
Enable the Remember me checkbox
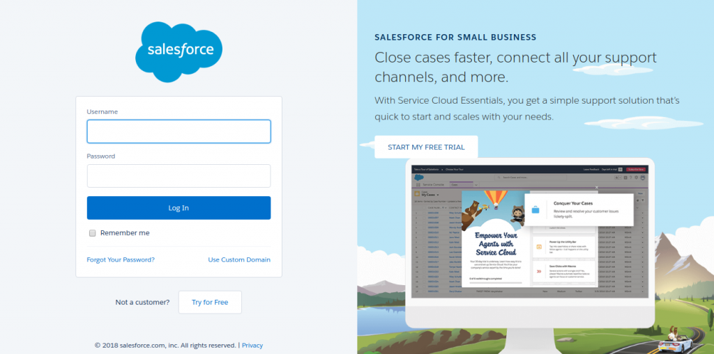[93, 233]
